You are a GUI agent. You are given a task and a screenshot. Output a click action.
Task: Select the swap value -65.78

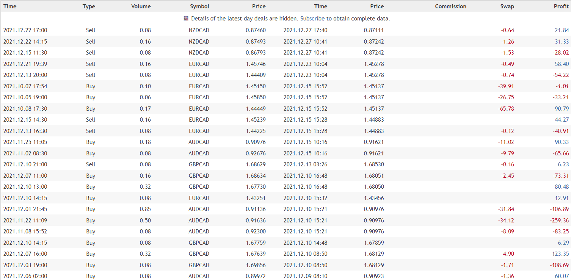(506, 109)
